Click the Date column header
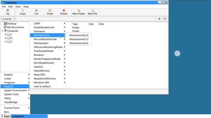The width and height of the screenshot is (211, 118). pyautogui.click(x=106, y=24)
